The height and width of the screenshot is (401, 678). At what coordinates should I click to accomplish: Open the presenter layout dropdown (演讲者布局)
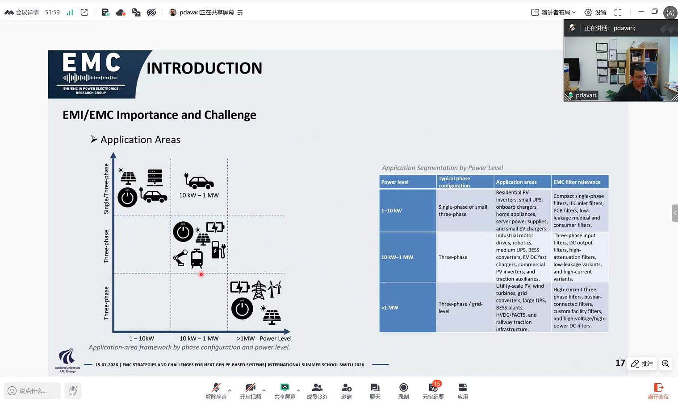tap(553, 12)
